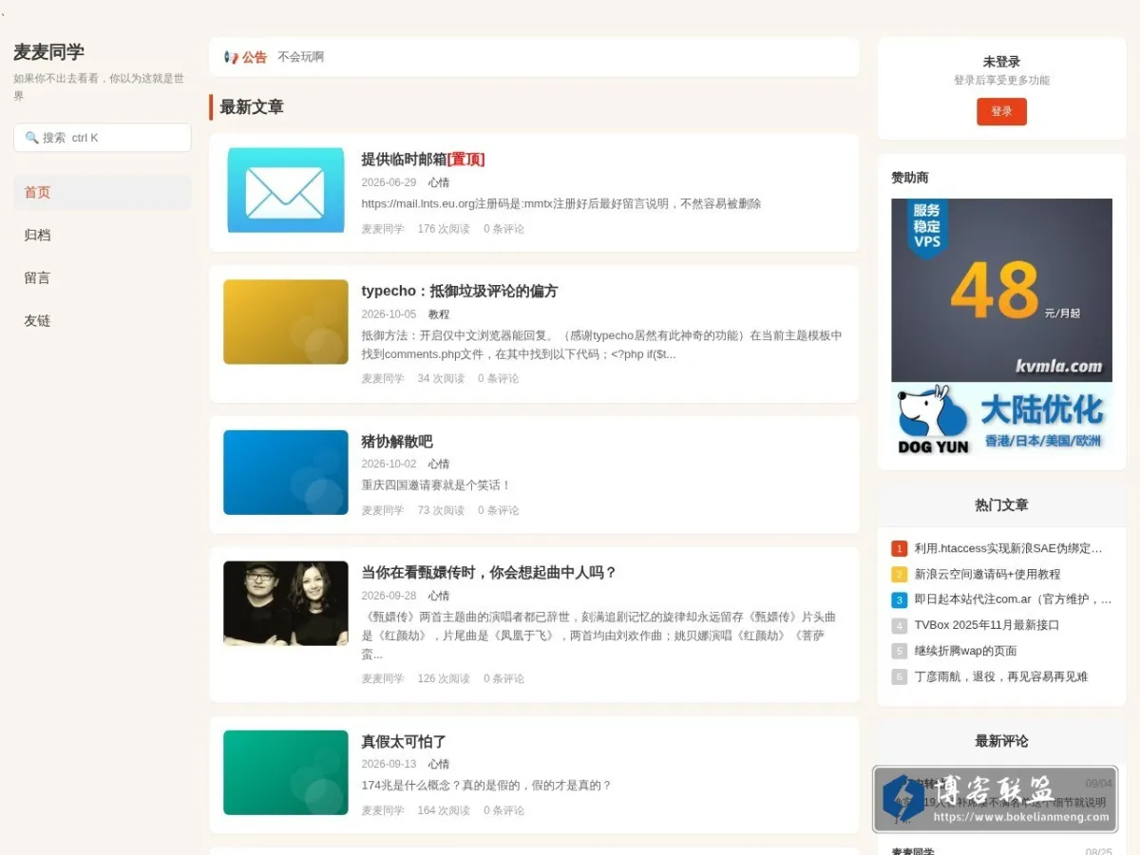
Task: Click the 不会玩啊 announcement text
Action: [x=300, y=57]
